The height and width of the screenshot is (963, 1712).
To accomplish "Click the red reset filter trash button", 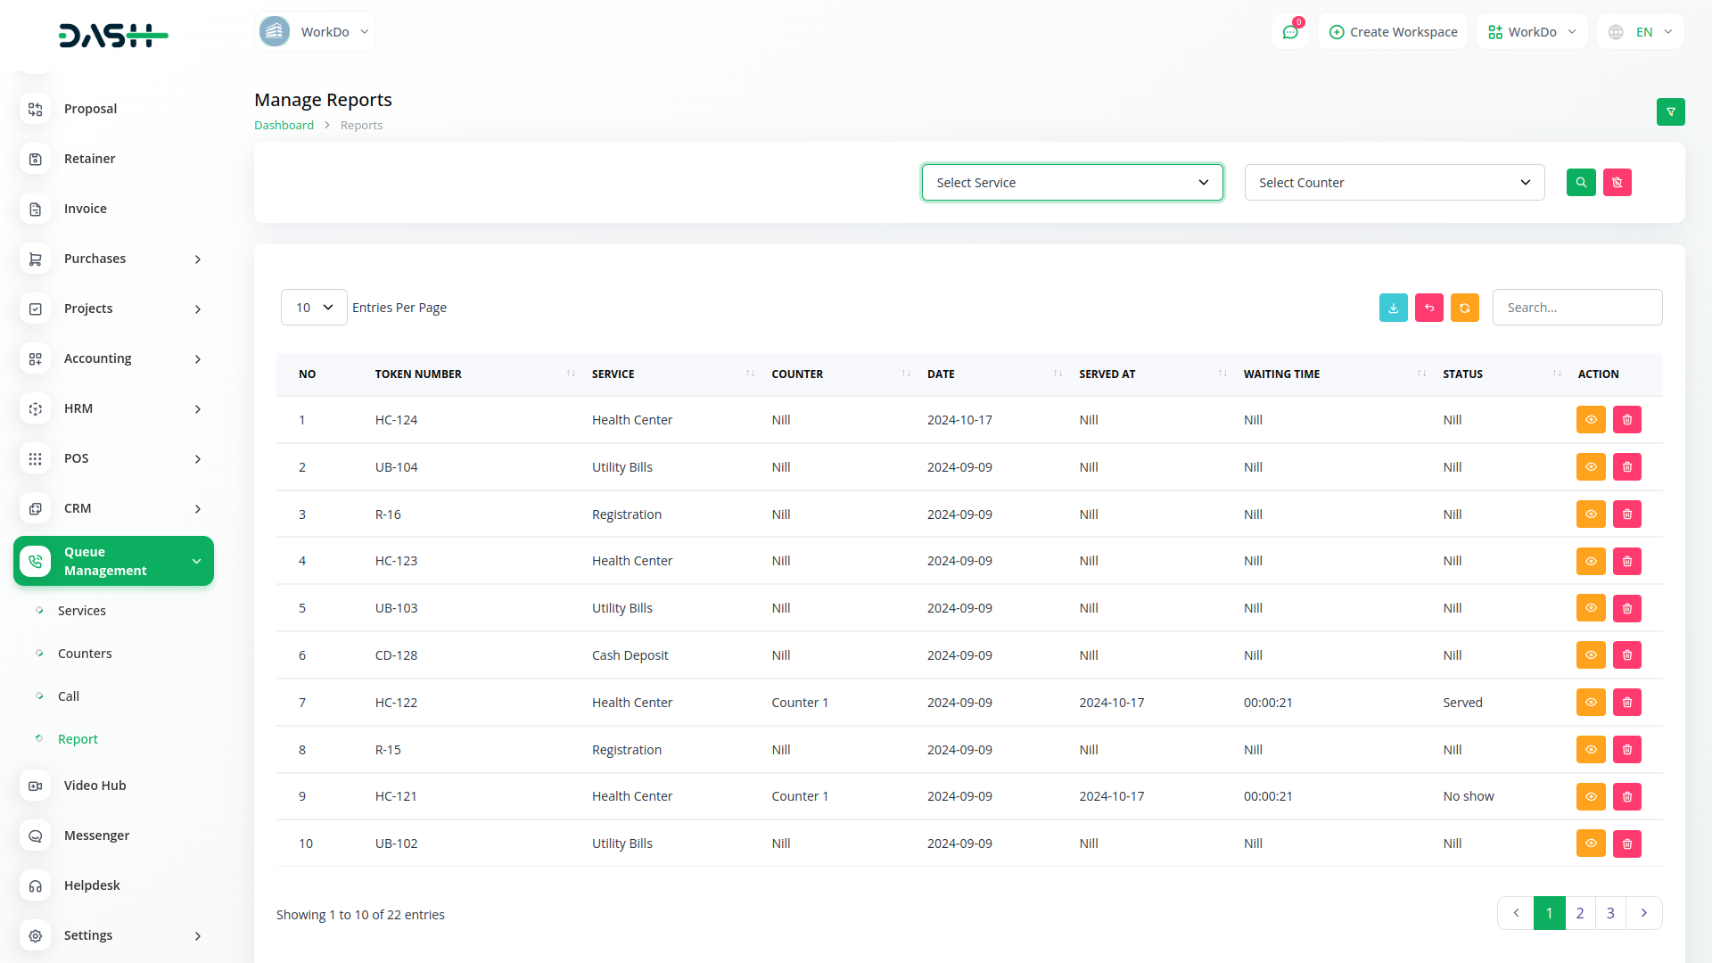I will coord(1617,182).
